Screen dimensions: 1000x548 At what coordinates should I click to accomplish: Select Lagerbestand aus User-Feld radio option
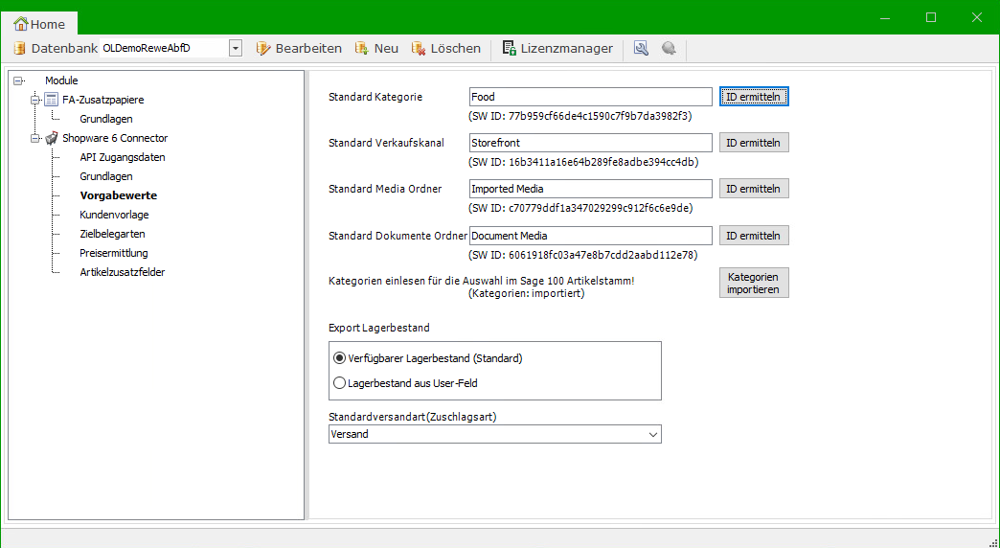339,383
